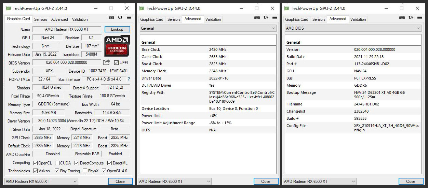Click the refresh icon in the Graphics Card window

point(120,17)
